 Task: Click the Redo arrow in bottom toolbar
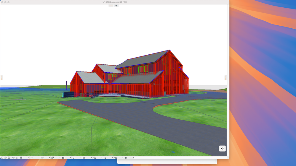click(x=5, y=158)
